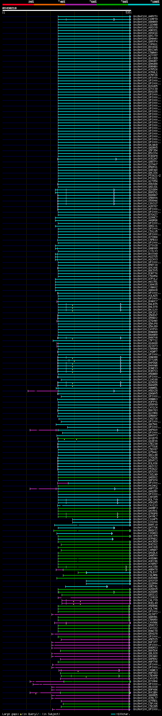Open hit UniRef100_A8HRR9
The height and width of the screenshot is (716, 162).
[x=145, y=22]
